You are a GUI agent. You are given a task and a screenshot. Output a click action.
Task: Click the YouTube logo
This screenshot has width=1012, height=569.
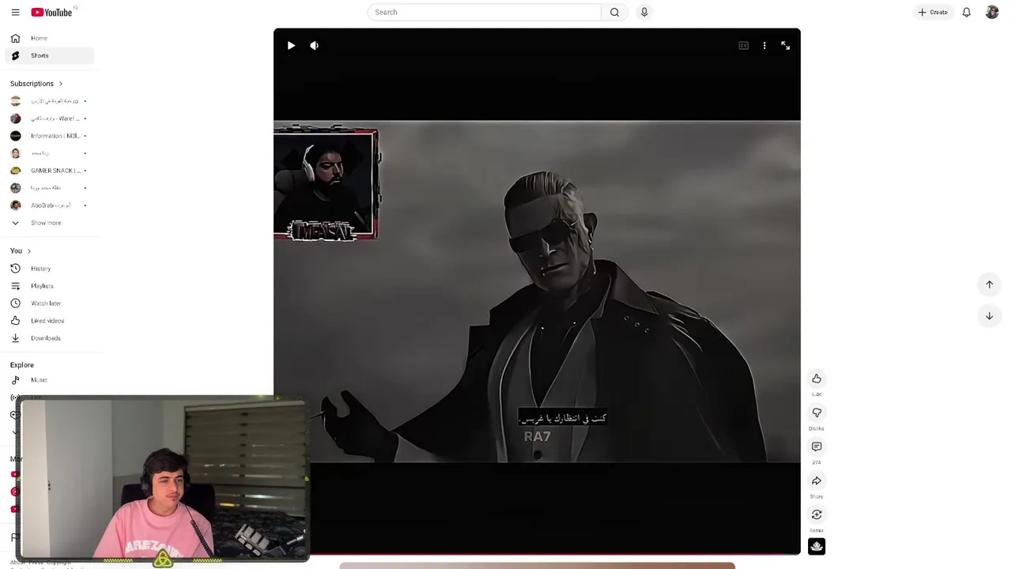(x=51, y=12)
